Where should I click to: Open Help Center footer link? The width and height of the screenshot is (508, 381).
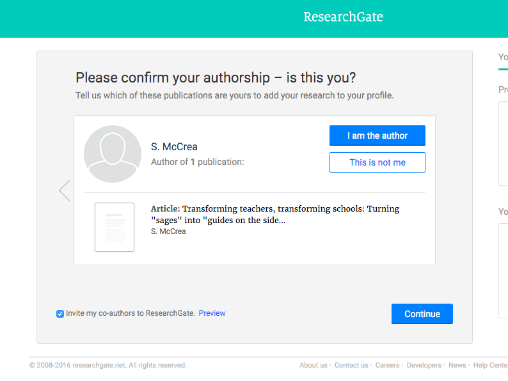coord(491,365)
